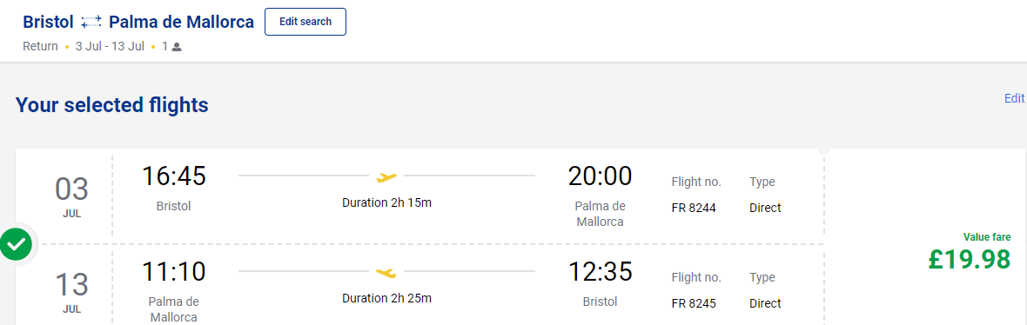
Task: Select the £19.98 Value fare price
Action: pyautogui.click(x=970, y=260)
